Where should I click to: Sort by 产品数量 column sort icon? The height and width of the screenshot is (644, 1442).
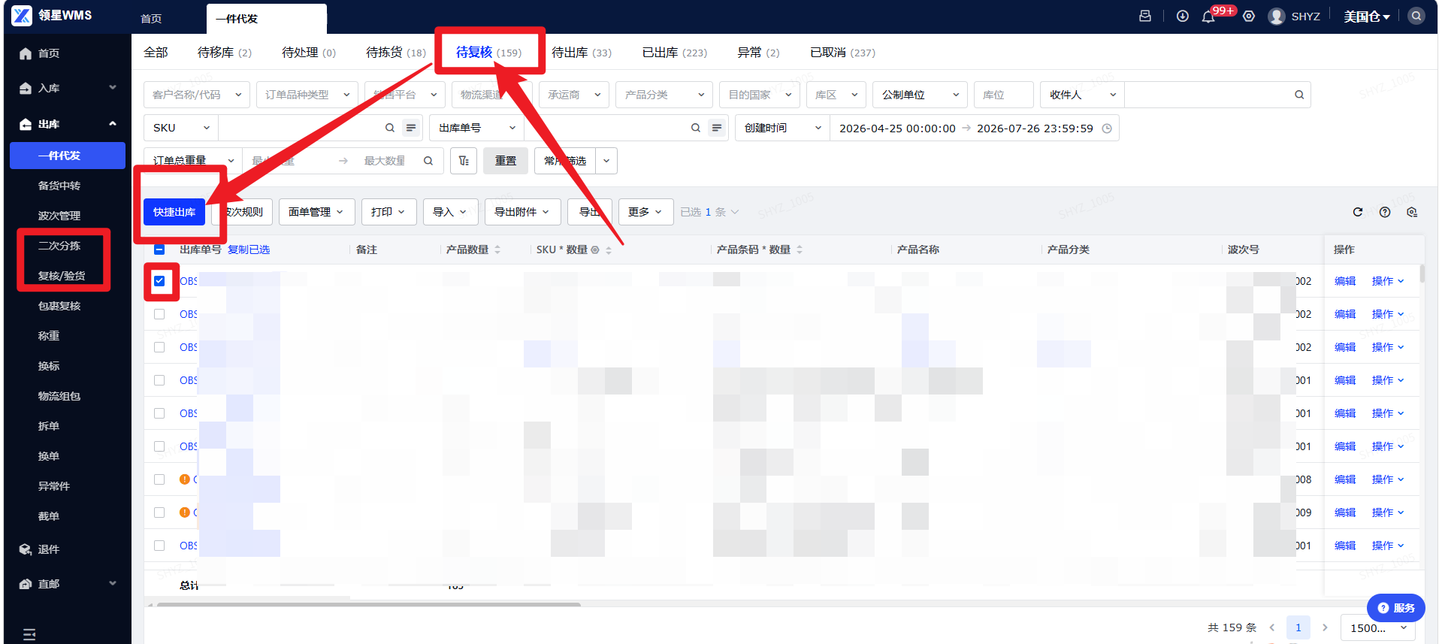point(497,249)
